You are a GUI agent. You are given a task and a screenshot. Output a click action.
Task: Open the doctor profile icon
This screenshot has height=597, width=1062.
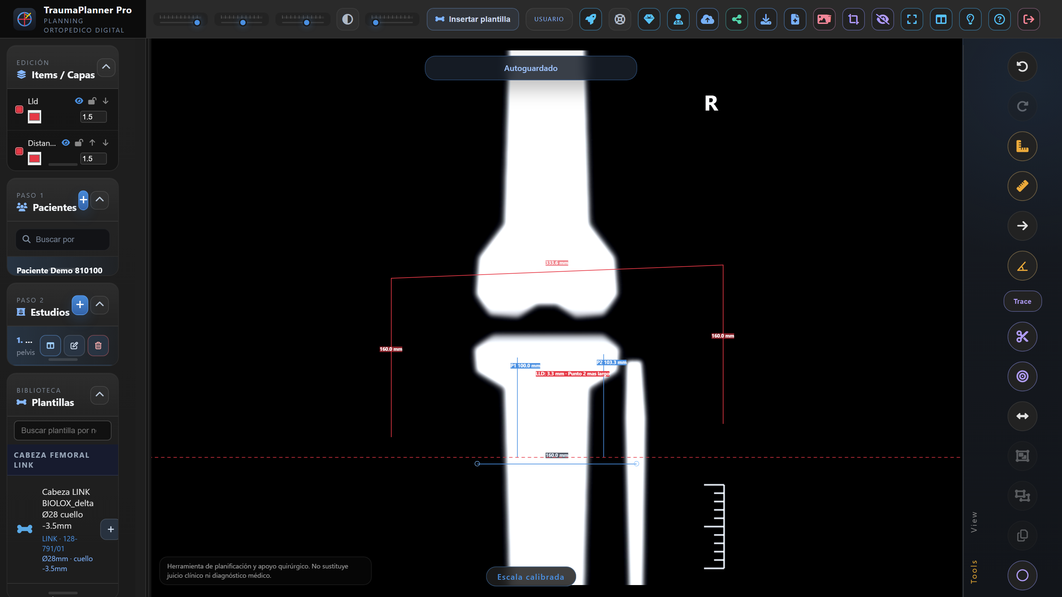pyautogui.click(x=678, y=19)
